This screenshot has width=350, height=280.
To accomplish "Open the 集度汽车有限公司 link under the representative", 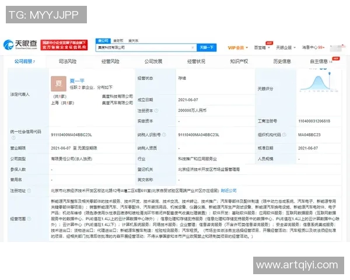I will [117, 103].
